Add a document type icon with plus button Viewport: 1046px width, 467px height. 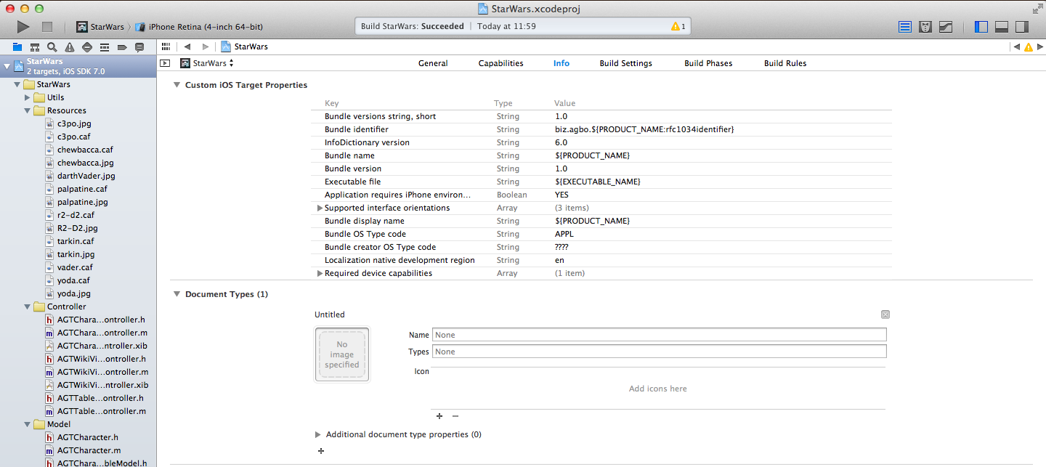coord(439,416)
